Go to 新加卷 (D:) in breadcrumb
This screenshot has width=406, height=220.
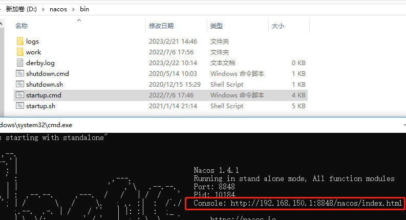tap(21, 9)
